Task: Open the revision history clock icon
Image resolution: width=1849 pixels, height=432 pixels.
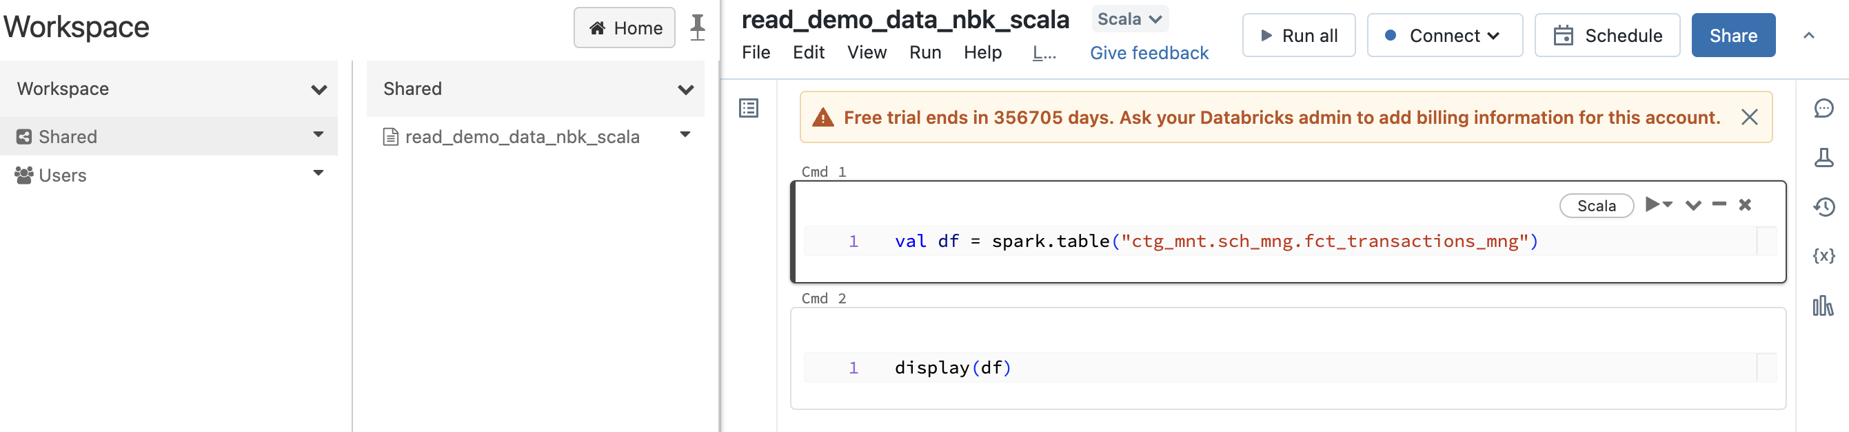Action: pyautogui.click(x=1823, y=207)
